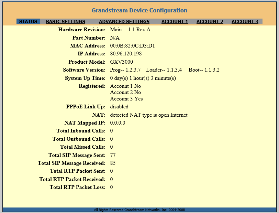Click the Total RTP Packet Loss value 0
This screenshot has width=279, height=213.
[111, 187]
